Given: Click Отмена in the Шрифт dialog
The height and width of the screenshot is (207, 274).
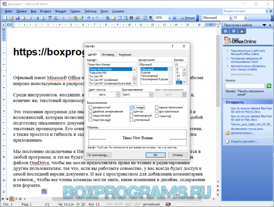Looking at the screenshot, I should click(x=178, y=155).
